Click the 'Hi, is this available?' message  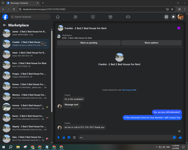(x=74, y=99)
